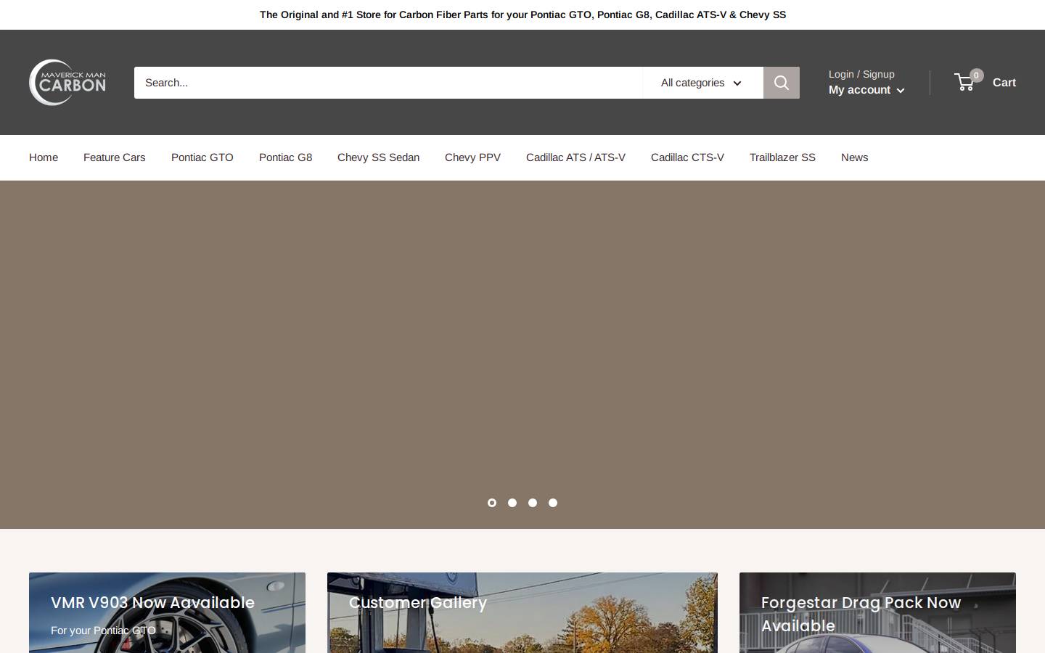Open the Feature Cars menu
Image resolution: width=1045 pixels, height=653 pixels.
coord(114,157)
